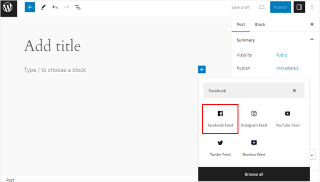The width and height of the screenshot is (320, 182).
Task: Click the inline blue add block button
Action: point(202,69)
